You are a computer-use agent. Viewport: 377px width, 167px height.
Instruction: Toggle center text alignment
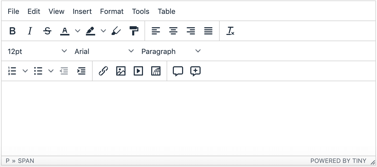pos(174,31)
